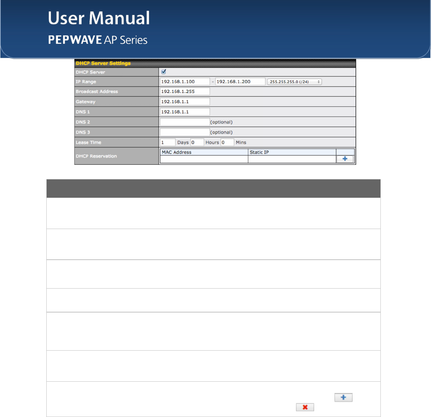This screenshot has height=417, width=431.
Task: Click the IP Range row label
Action: (x=86, y=82)
